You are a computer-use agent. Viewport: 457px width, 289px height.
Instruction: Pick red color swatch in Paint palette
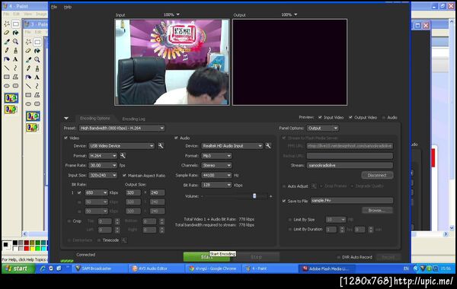coord(27,248)
